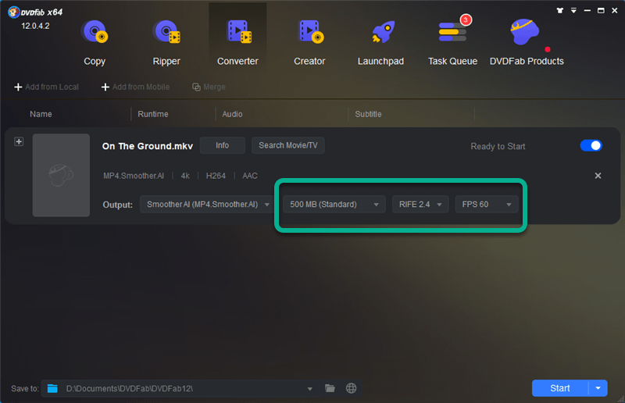Image resolution: width=625 pixels, height=403 pixels.
Task: Minimize the DVDFab window
Action: click(587, 11)
